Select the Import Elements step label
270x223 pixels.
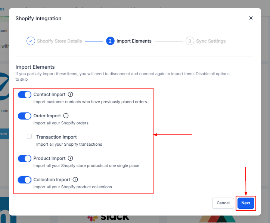click(134, 41)
